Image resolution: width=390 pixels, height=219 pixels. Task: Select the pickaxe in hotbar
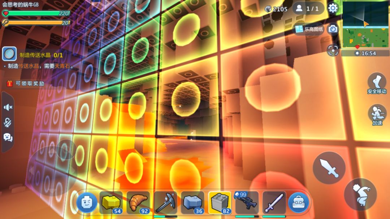pyautogui.click(x=165, y=203)
